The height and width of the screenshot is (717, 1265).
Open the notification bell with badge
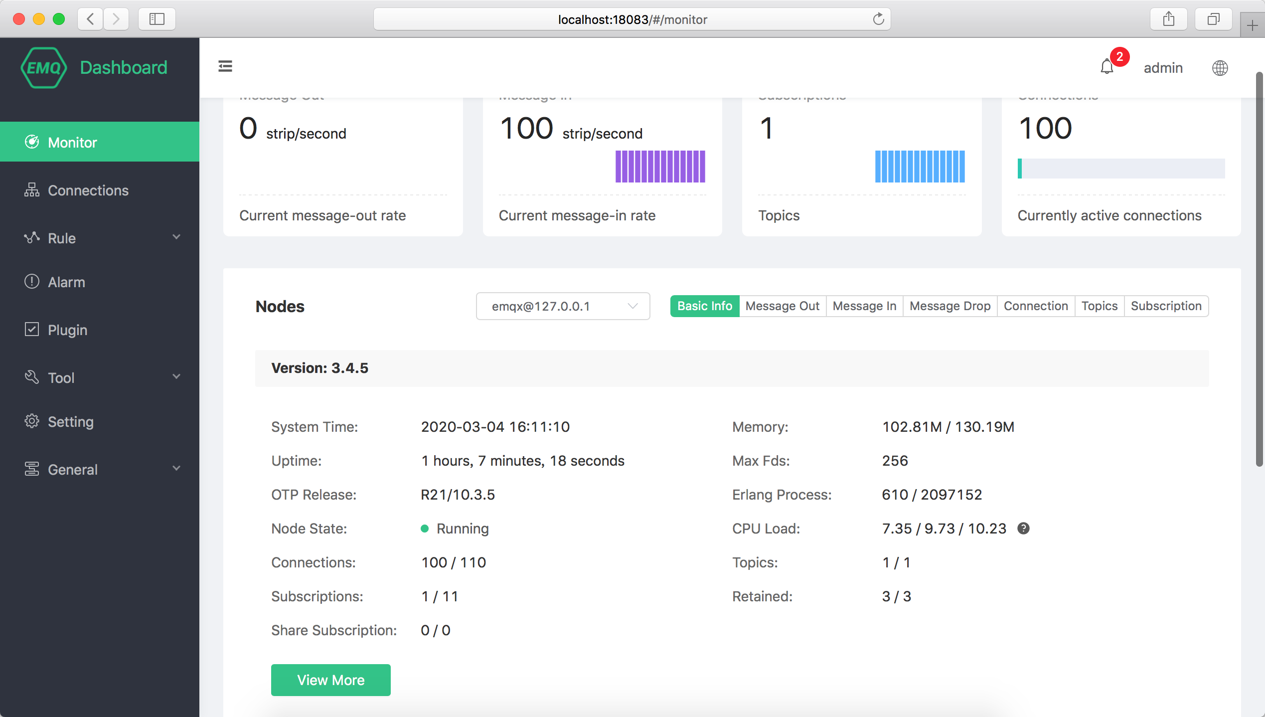click(x=1107, y=67)
